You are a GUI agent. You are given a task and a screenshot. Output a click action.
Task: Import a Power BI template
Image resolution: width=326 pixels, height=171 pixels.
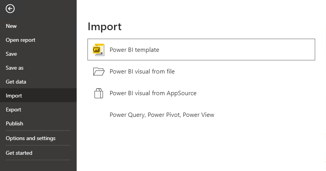[134, 50]
